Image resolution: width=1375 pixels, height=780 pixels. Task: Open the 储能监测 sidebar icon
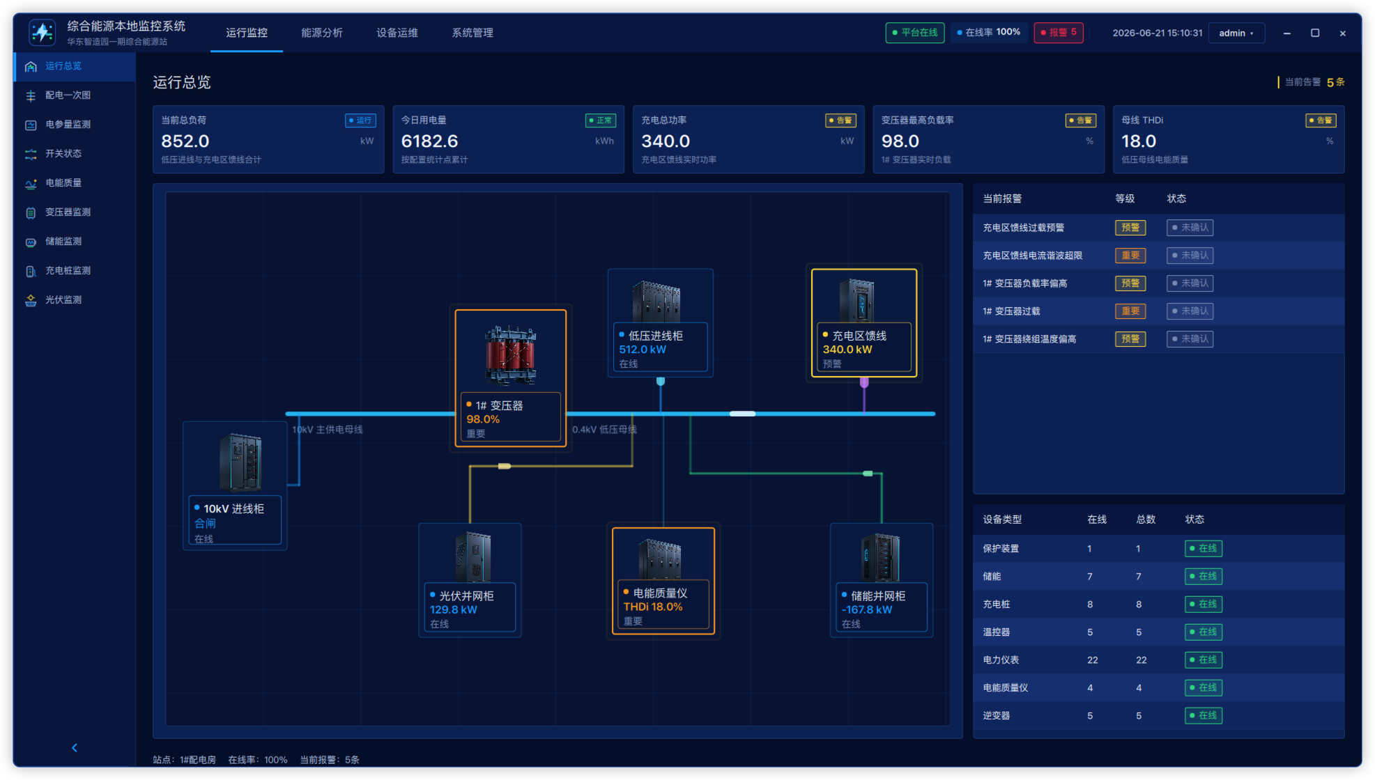[x=31, y=242]
